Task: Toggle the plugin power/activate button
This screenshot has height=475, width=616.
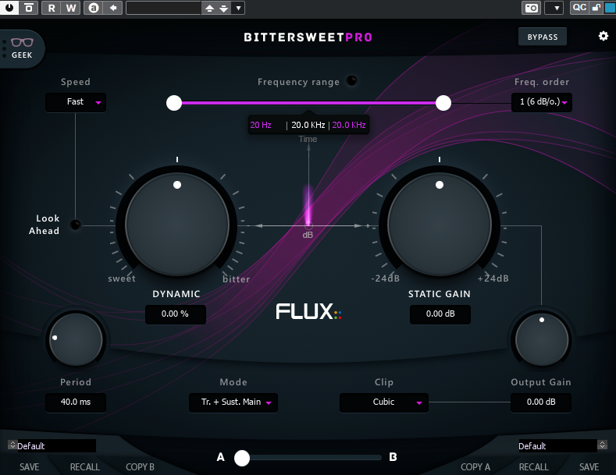Action: 9,8
